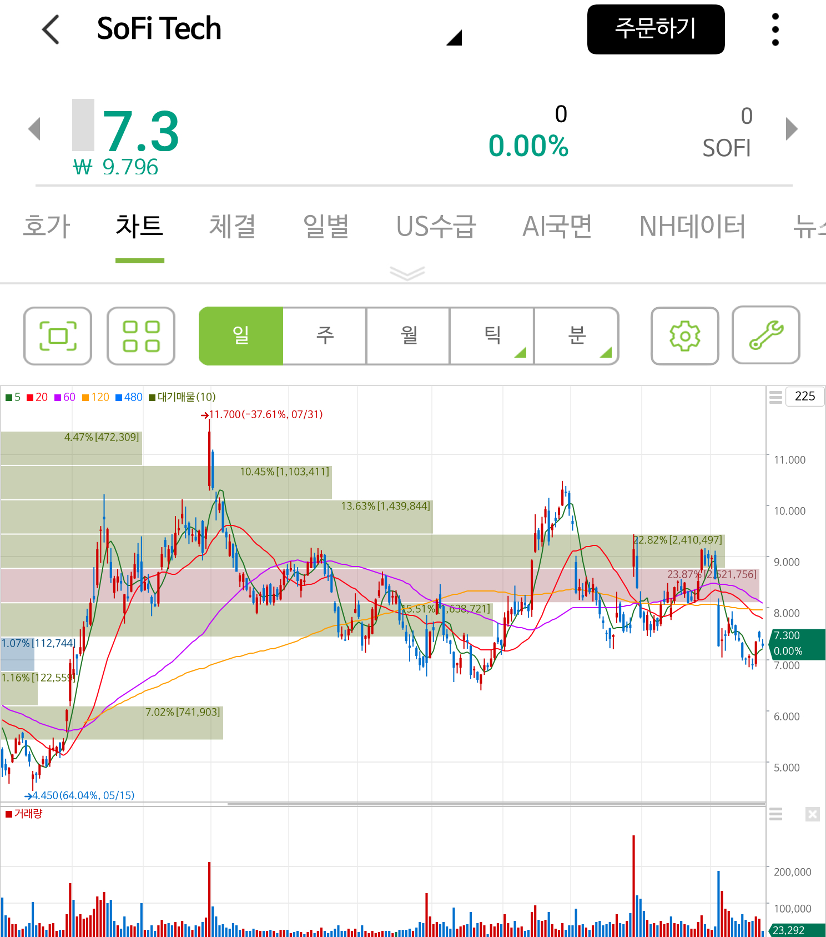This screenshot has height=937, width=826.
Task: Open the SoFi Tech stock selector dropdown
Action: pos(454,38)
